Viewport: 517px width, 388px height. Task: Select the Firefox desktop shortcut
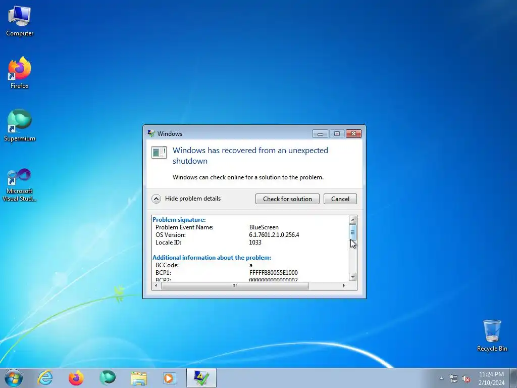pos(20,73)
